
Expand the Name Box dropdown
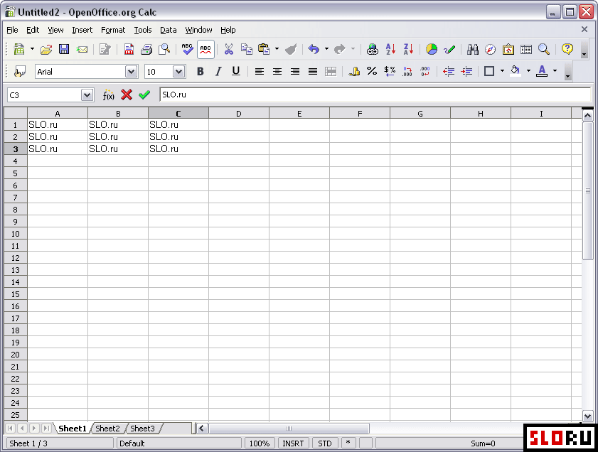[x=87, y=95]
